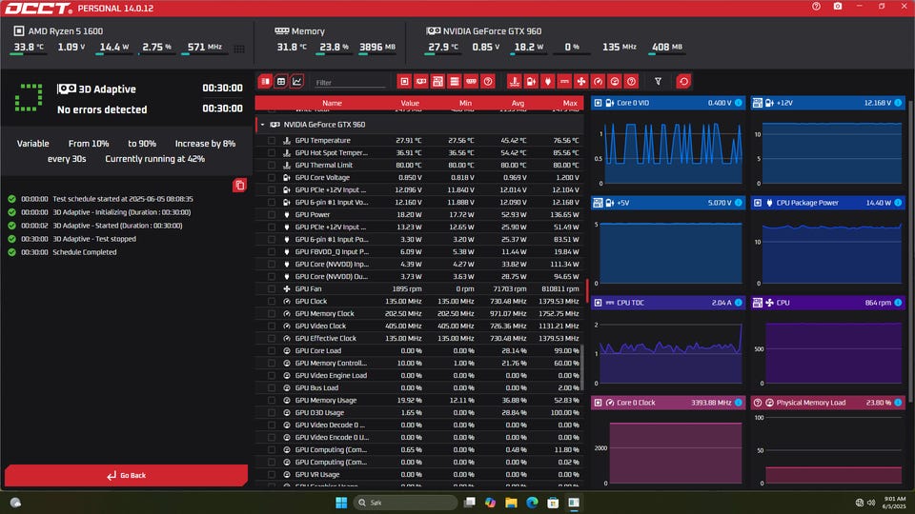Toggle the storage hardware filter icon
915x514 pixels.
pos(455,82)
